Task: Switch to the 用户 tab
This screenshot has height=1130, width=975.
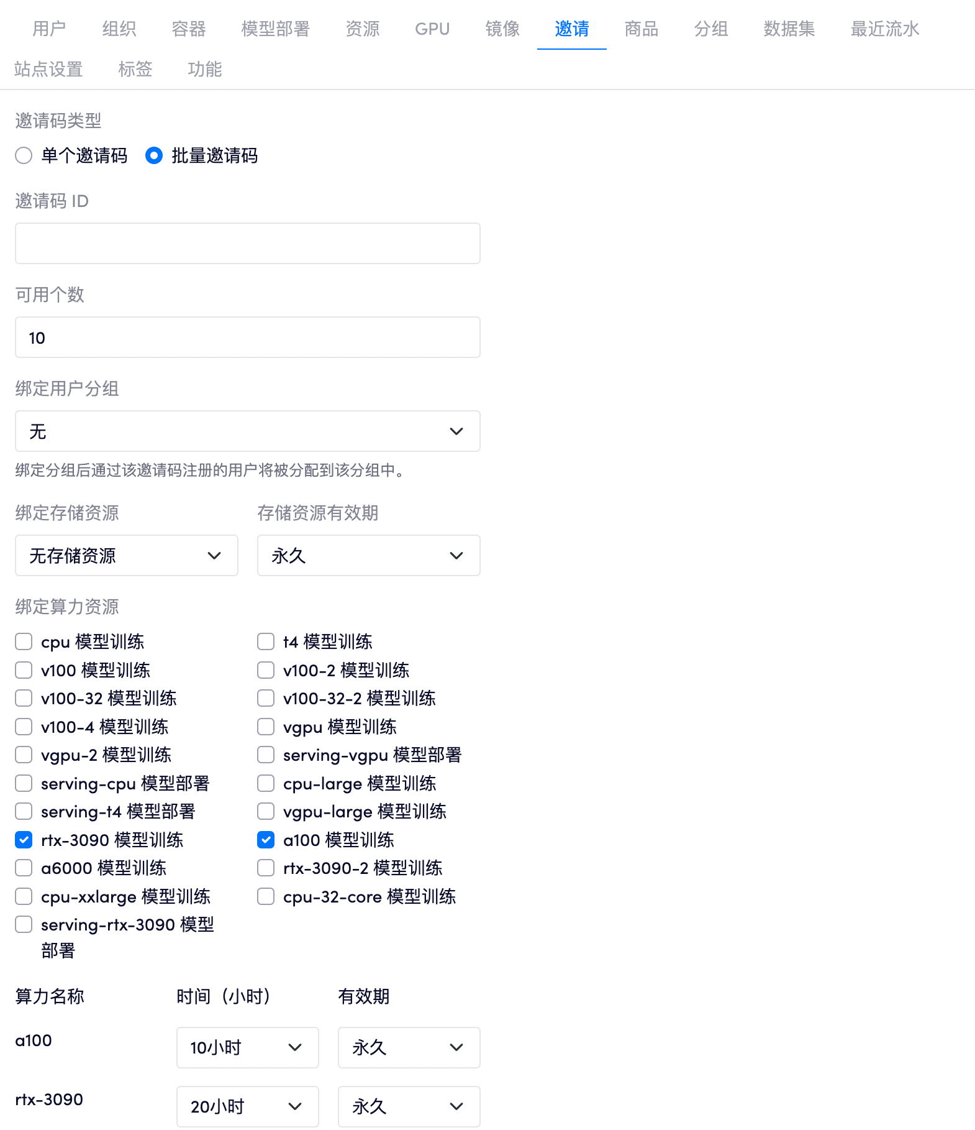Action: (49, 29)
